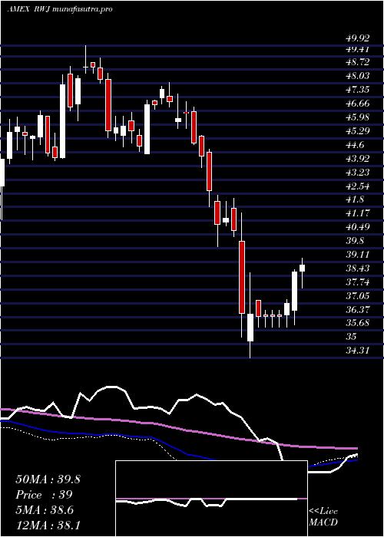Select the 34.31 price axis label
This screenshot has height=537, width=384.
click(x=358, y=351)
